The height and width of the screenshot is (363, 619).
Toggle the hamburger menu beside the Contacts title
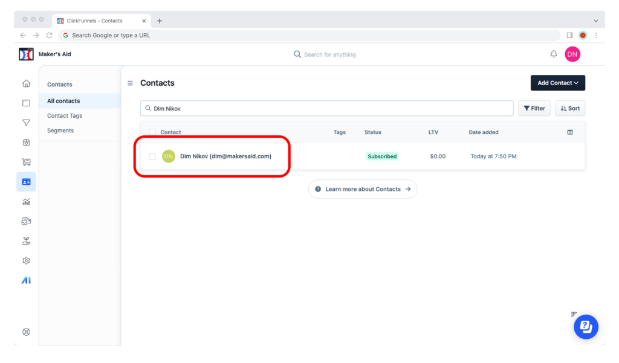130,83
